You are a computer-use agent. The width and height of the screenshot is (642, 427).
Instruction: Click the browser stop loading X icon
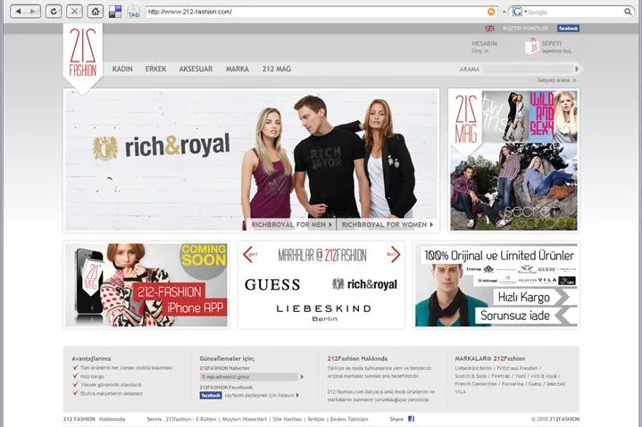[74, 12]
